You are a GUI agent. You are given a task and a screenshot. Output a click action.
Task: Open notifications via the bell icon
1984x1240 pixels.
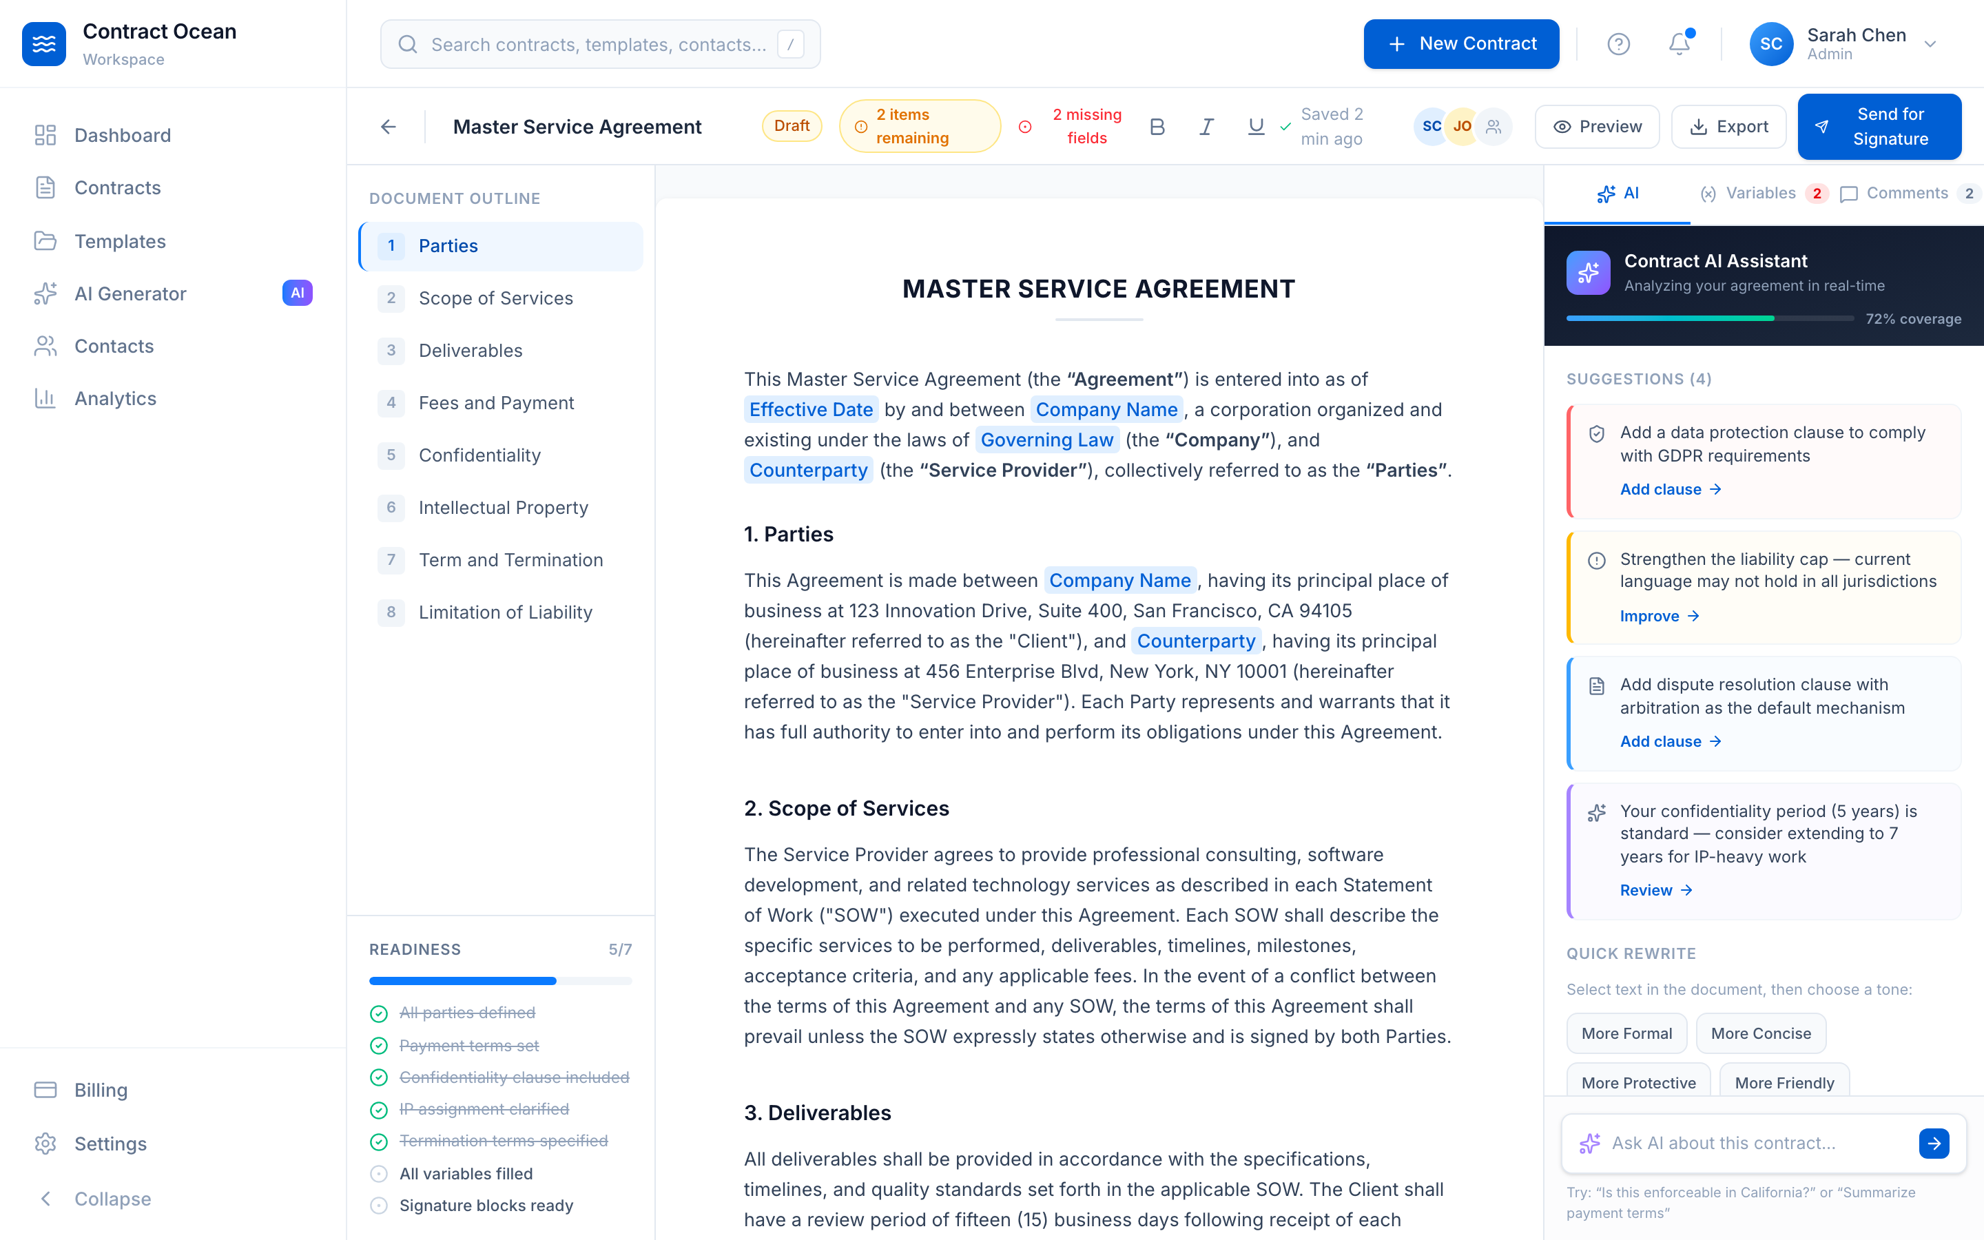(x=1678, y=43)
